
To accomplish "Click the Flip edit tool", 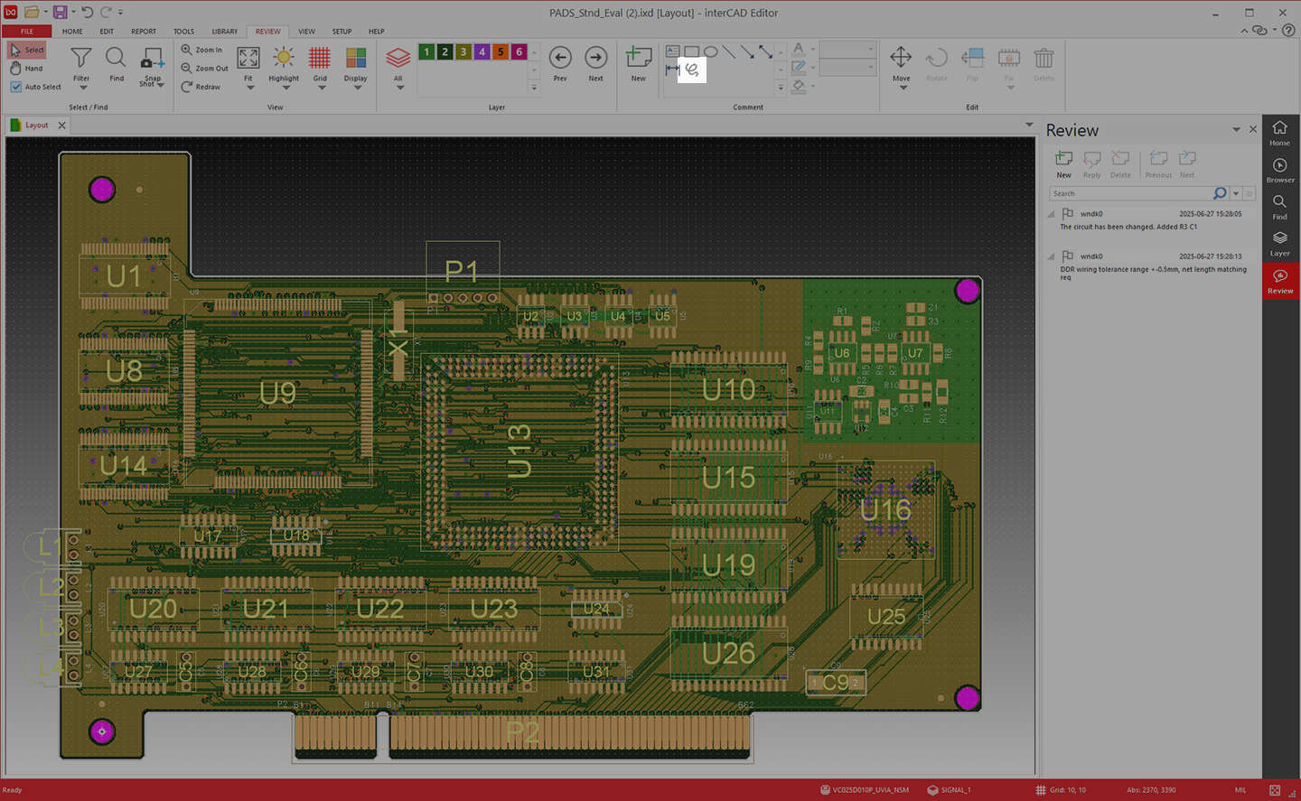I will tap(972, 64).
